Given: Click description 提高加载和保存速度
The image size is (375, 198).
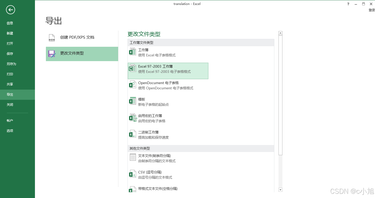Looking at the screenshot, I should (153, 137).
